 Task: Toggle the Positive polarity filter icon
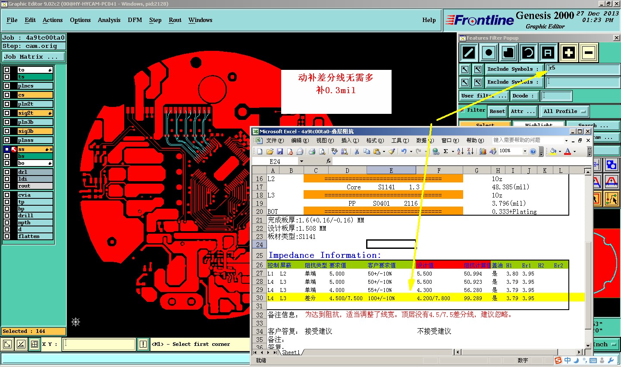569,53
